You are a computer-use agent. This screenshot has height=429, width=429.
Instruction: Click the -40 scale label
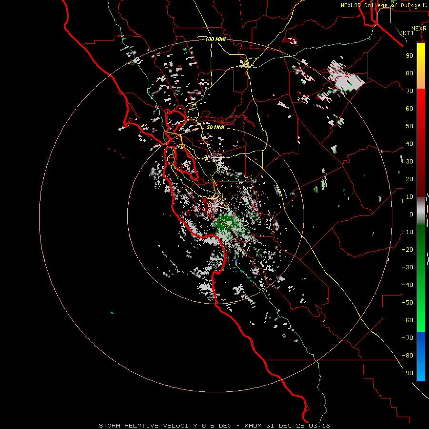(x=408, y=285)
